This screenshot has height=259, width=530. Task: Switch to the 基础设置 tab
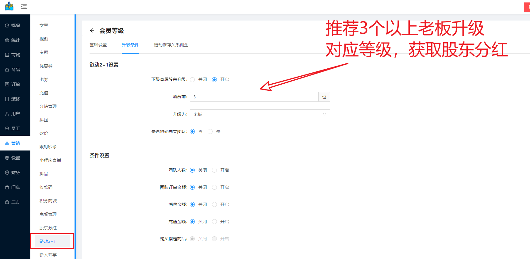click(x=98, y=45)
